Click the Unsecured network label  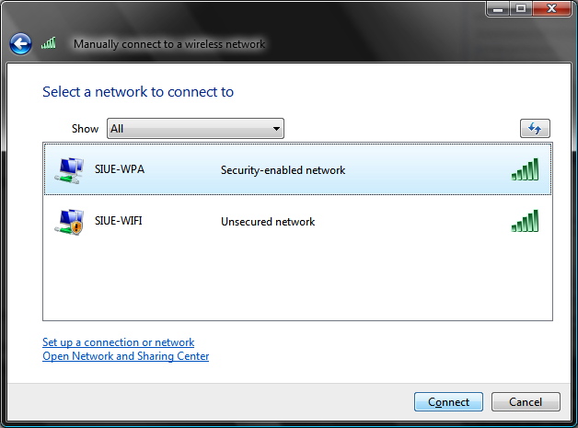[268, 222]
